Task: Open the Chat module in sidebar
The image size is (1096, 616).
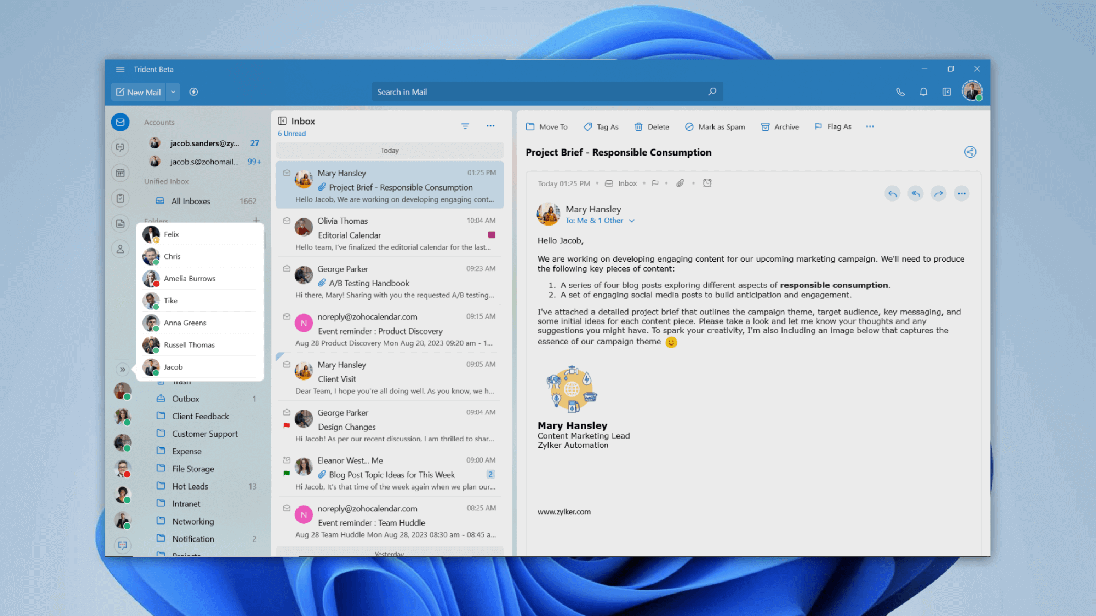Action: tap(121, 147)
